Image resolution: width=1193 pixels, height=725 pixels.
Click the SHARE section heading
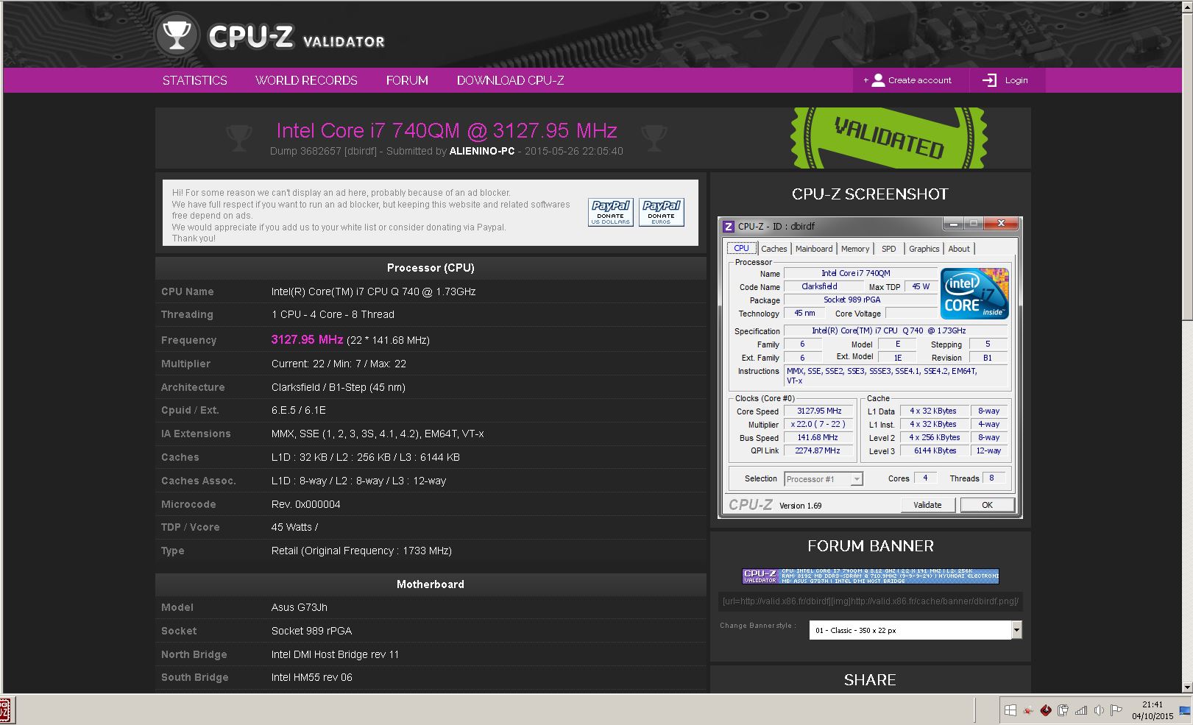coord(870,680)
